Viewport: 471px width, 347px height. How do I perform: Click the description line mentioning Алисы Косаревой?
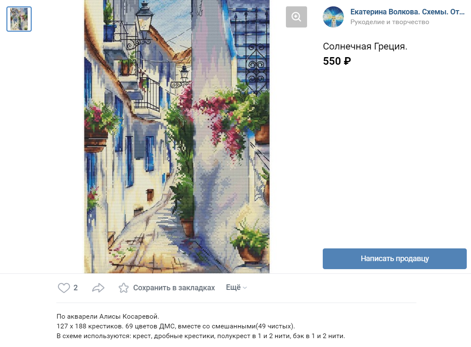coord(108,317)
